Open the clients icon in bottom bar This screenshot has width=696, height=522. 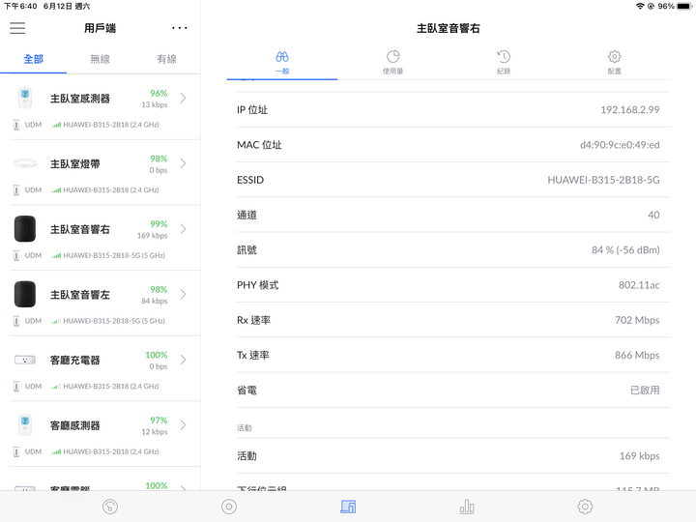(x=348, y=507)
